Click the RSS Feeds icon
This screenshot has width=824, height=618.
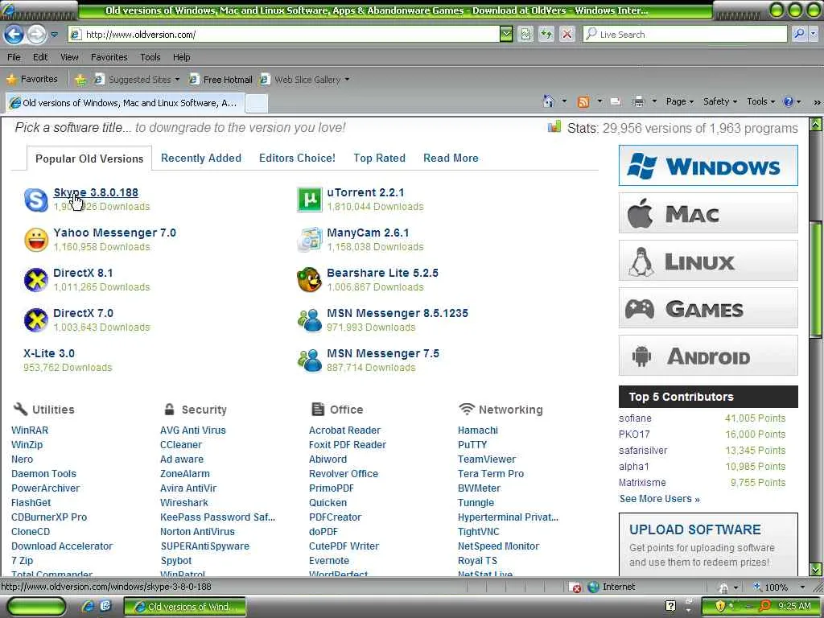(583, 102)
